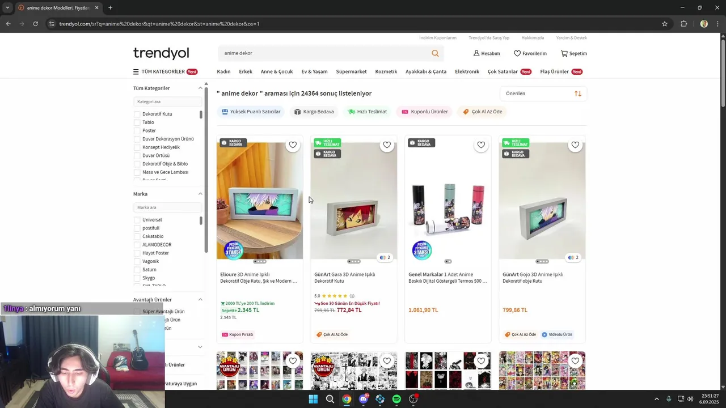Image resolution: width=726 pixels, height=408 pixels.
Task: Filter by Kuponlu Ürünler
Action: (x=424, y=112)
